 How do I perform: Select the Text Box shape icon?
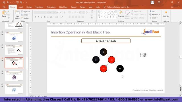click(x=99, y=12)
